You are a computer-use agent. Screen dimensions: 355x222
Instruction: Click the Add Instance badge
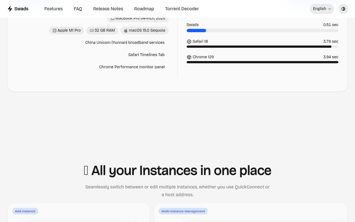tap(25, 211)
